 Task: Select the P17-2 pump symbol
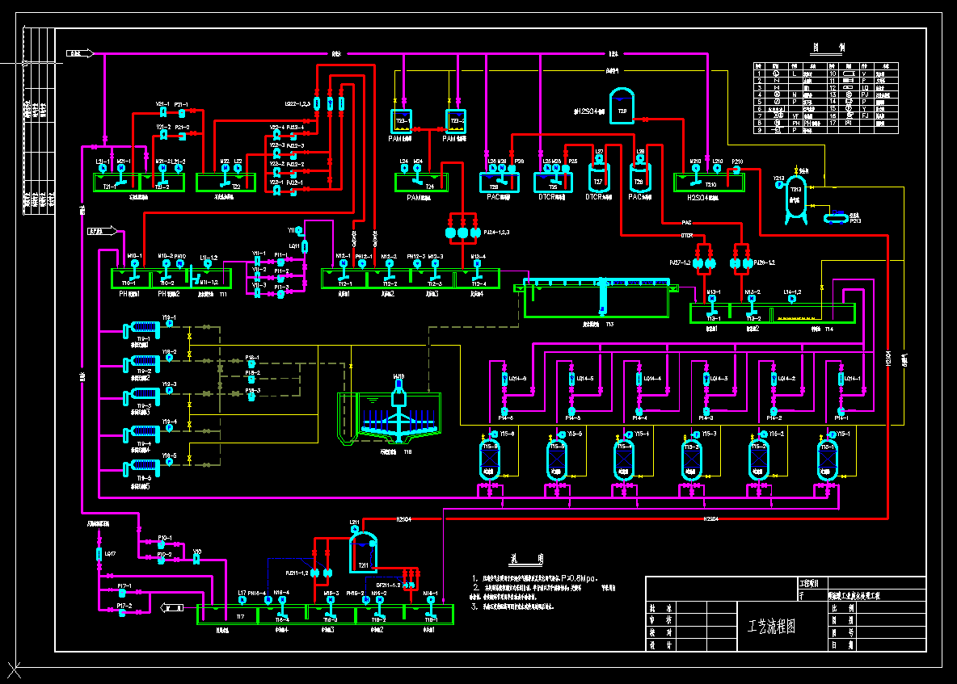[123, 613]
